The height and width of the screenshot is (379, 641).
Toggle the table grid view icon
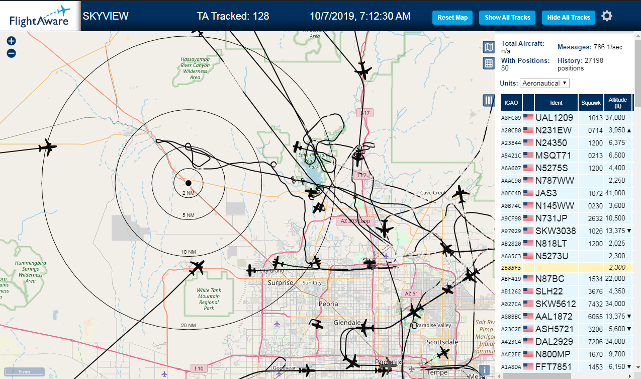point(488,63)
